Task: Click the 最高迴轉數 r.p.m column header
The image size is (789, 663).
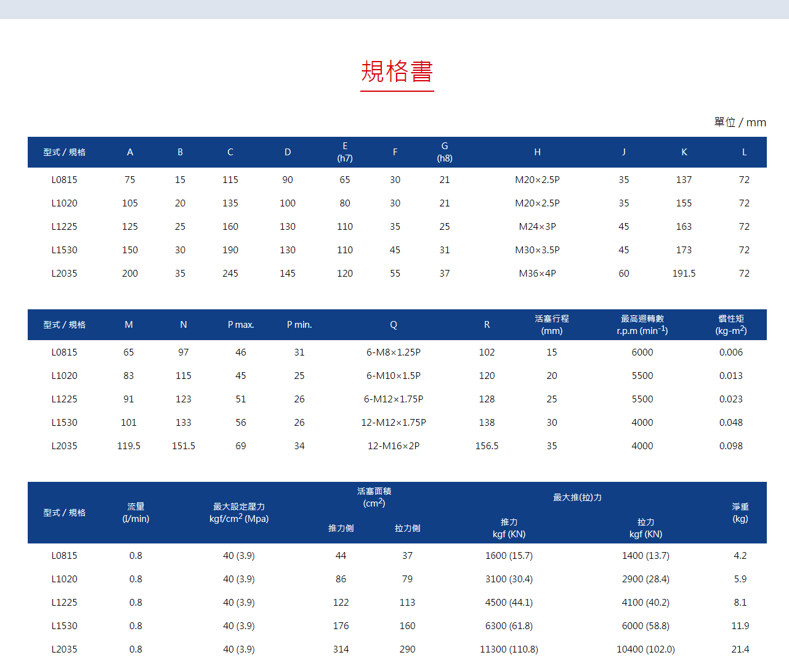Action: 642,324
